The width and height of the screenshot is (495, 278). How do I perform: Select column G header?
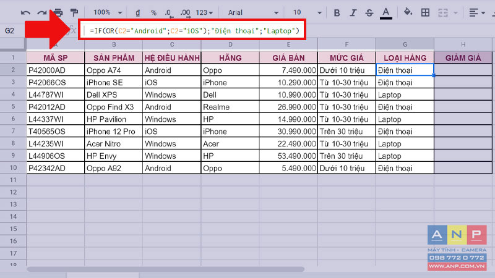405,44
